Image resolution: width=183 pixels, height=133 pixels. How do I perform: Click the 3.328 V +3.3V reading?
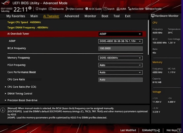pos(156,112)
